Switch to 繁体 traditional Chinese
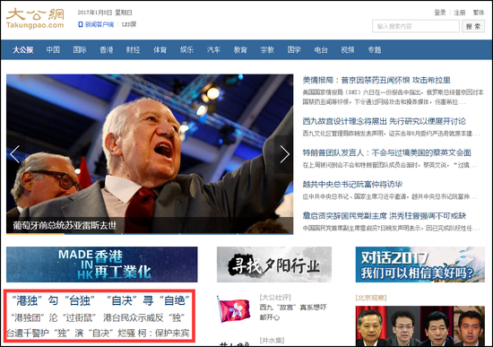 479,13
